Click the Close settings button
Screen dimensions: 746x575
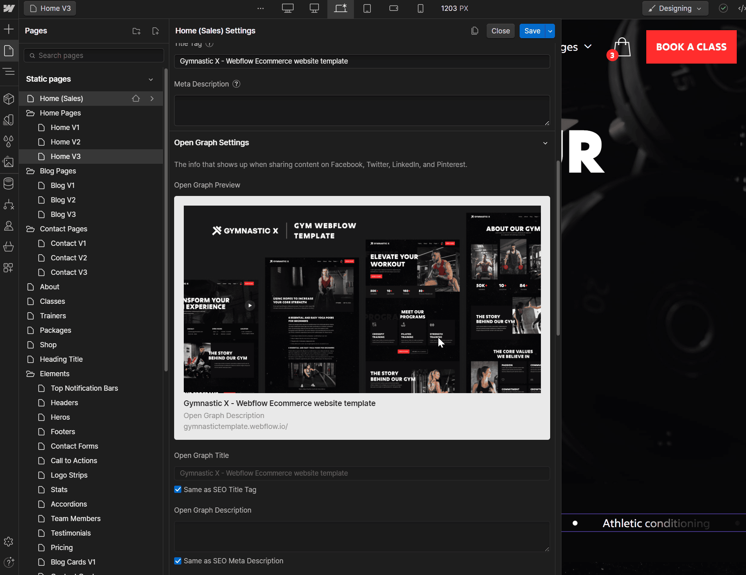500,31
